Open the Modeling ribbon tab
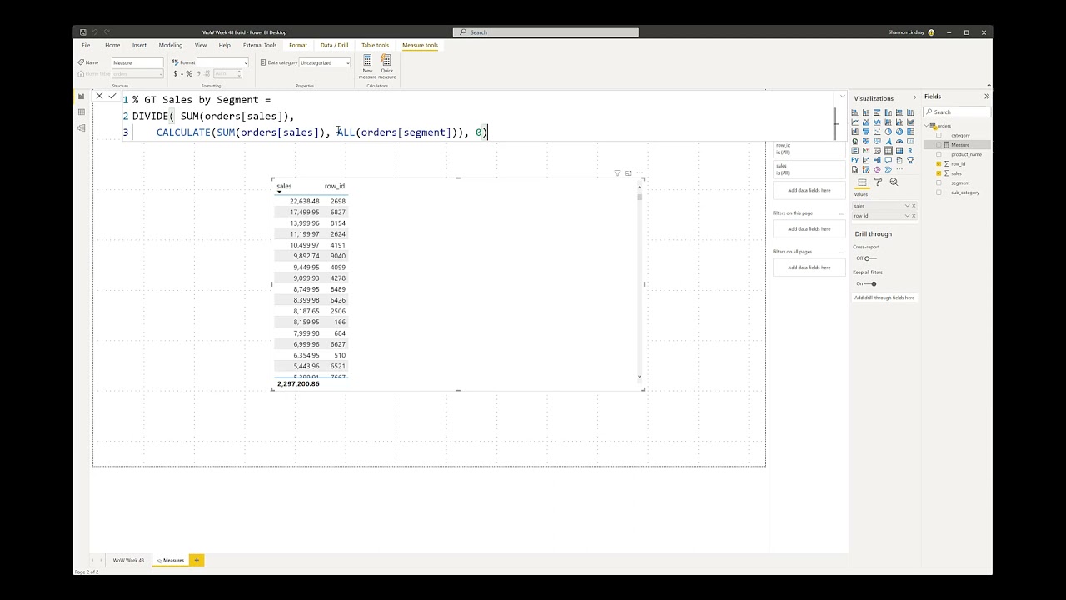1066x600 pixels. click(171, 45)
